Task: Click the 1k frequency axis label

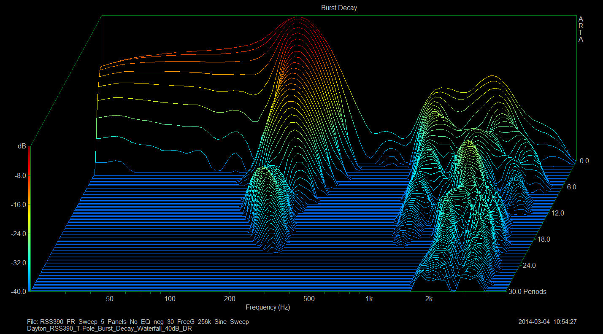Action: [369, 299]
